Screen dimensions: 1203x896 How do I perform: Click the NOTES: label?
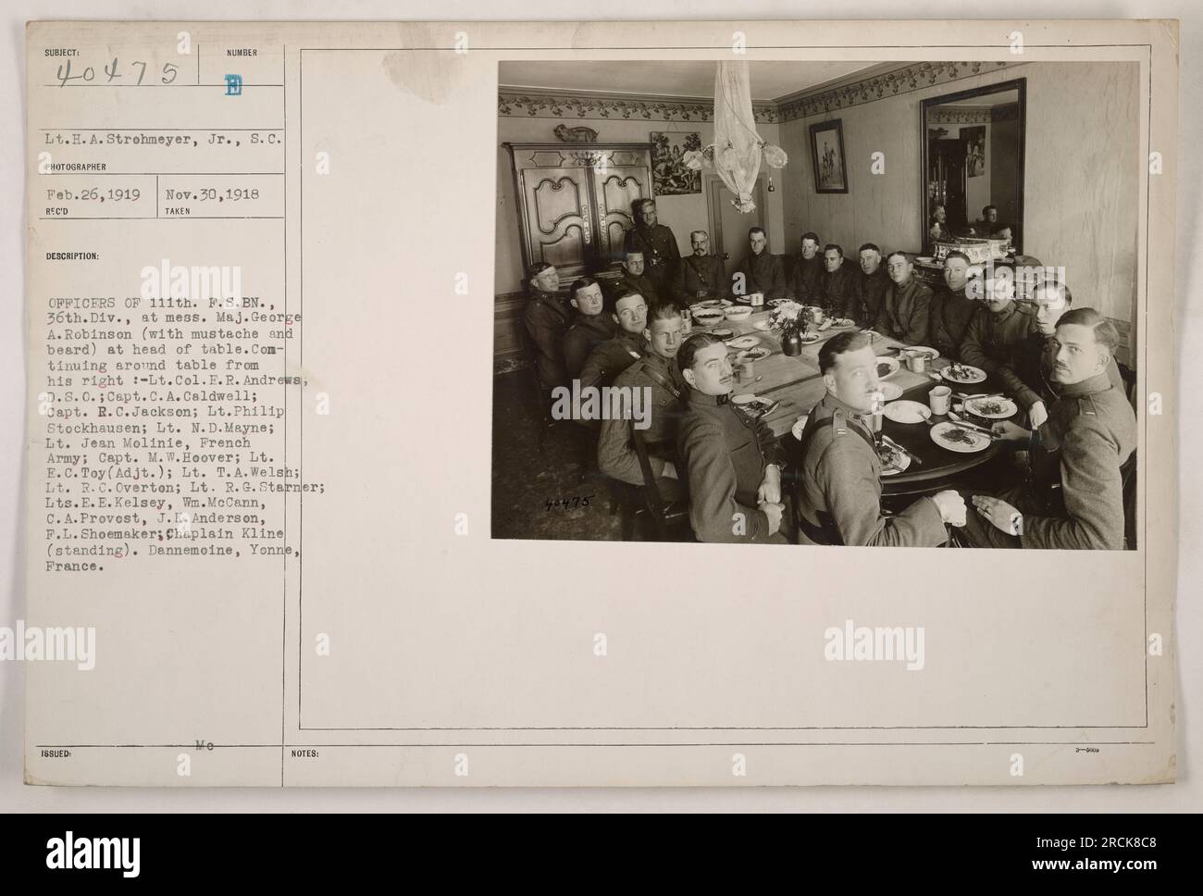[305, 753]
